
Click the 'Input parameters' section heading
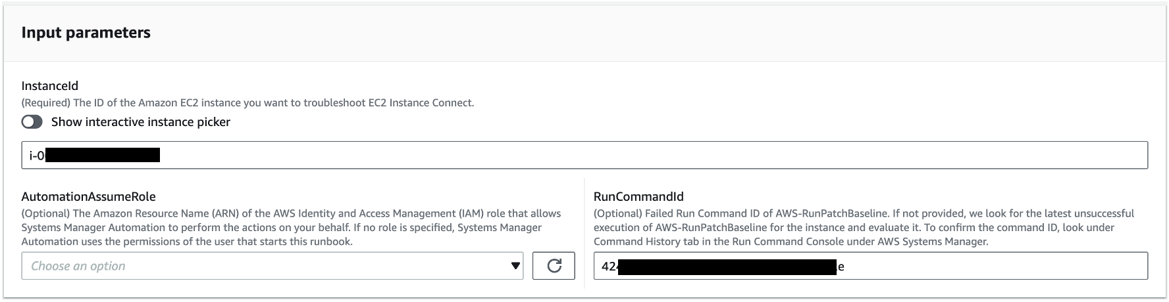tap(86, 33)
